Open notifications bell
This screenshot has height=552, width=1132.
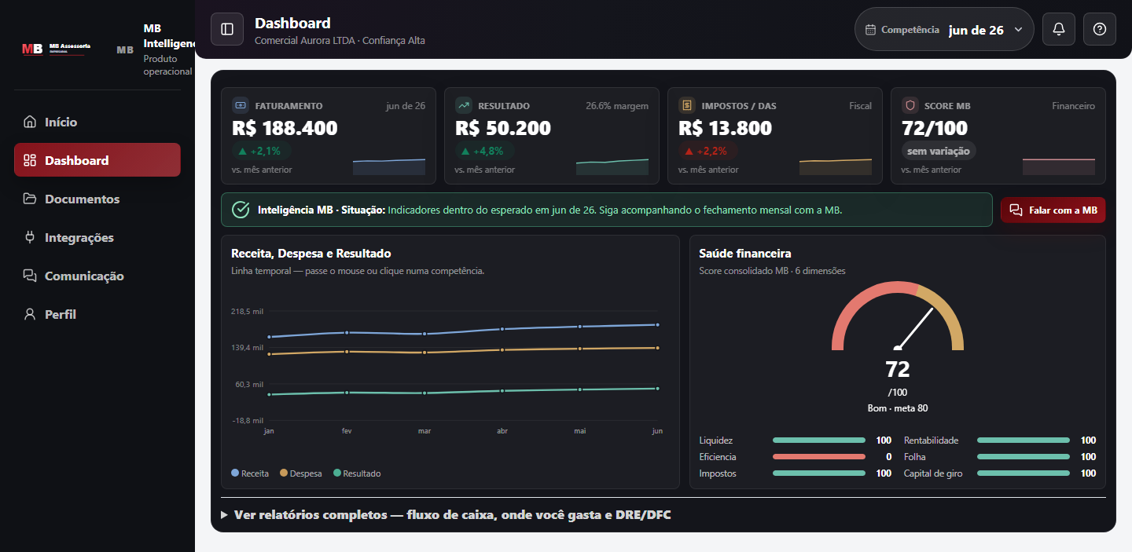click(1059, 29)
